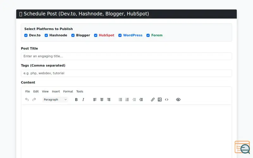Increase indent of paragraph
Viewport: 253px width, 158px height.
point(141,100)
